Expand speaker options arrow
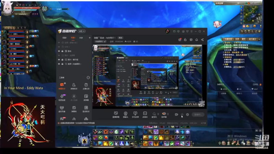The width and height of the screenshot is (274, 154). [168, 114]
